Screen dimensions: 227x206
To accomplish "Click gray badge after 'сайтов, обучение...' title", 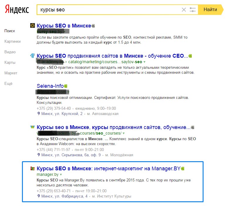I will pyautogui.click(x=192, y=127).
